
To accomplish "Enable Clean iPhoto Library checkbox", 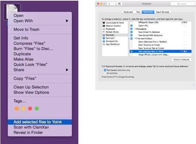I will 131,55.
